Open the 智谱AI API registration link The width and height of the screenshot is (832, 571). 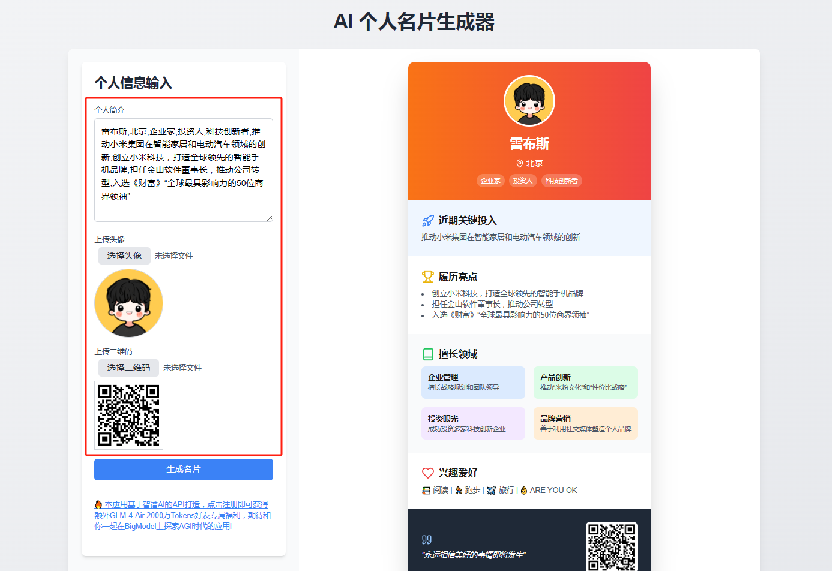[x=182, y=515]
